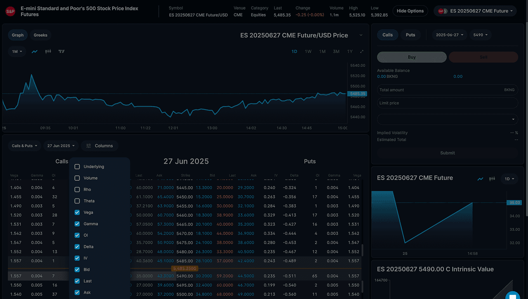Click the S&P logo icon in header
The image size is (528, 299).
(x=10, y=12)
